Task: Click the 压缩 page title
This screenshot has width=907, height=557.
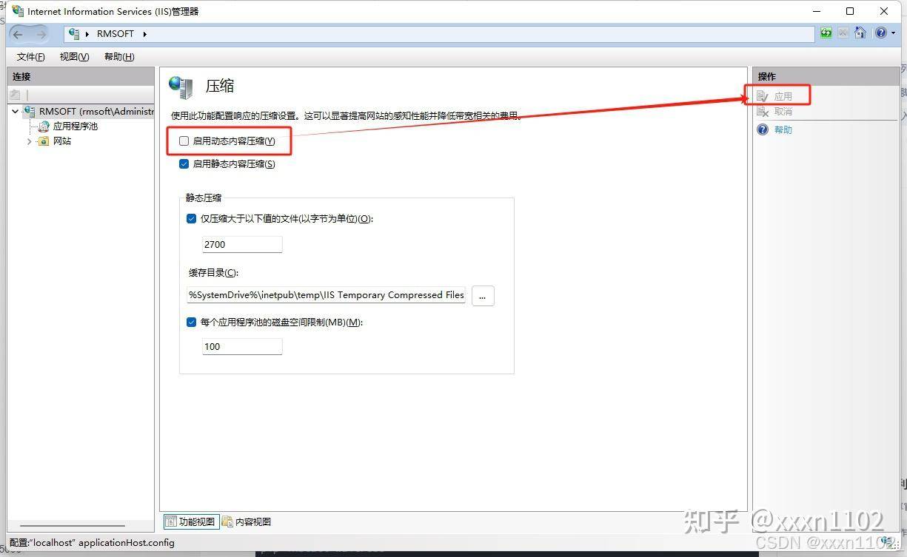Action: pyautogui.click(x=220, y=86)
